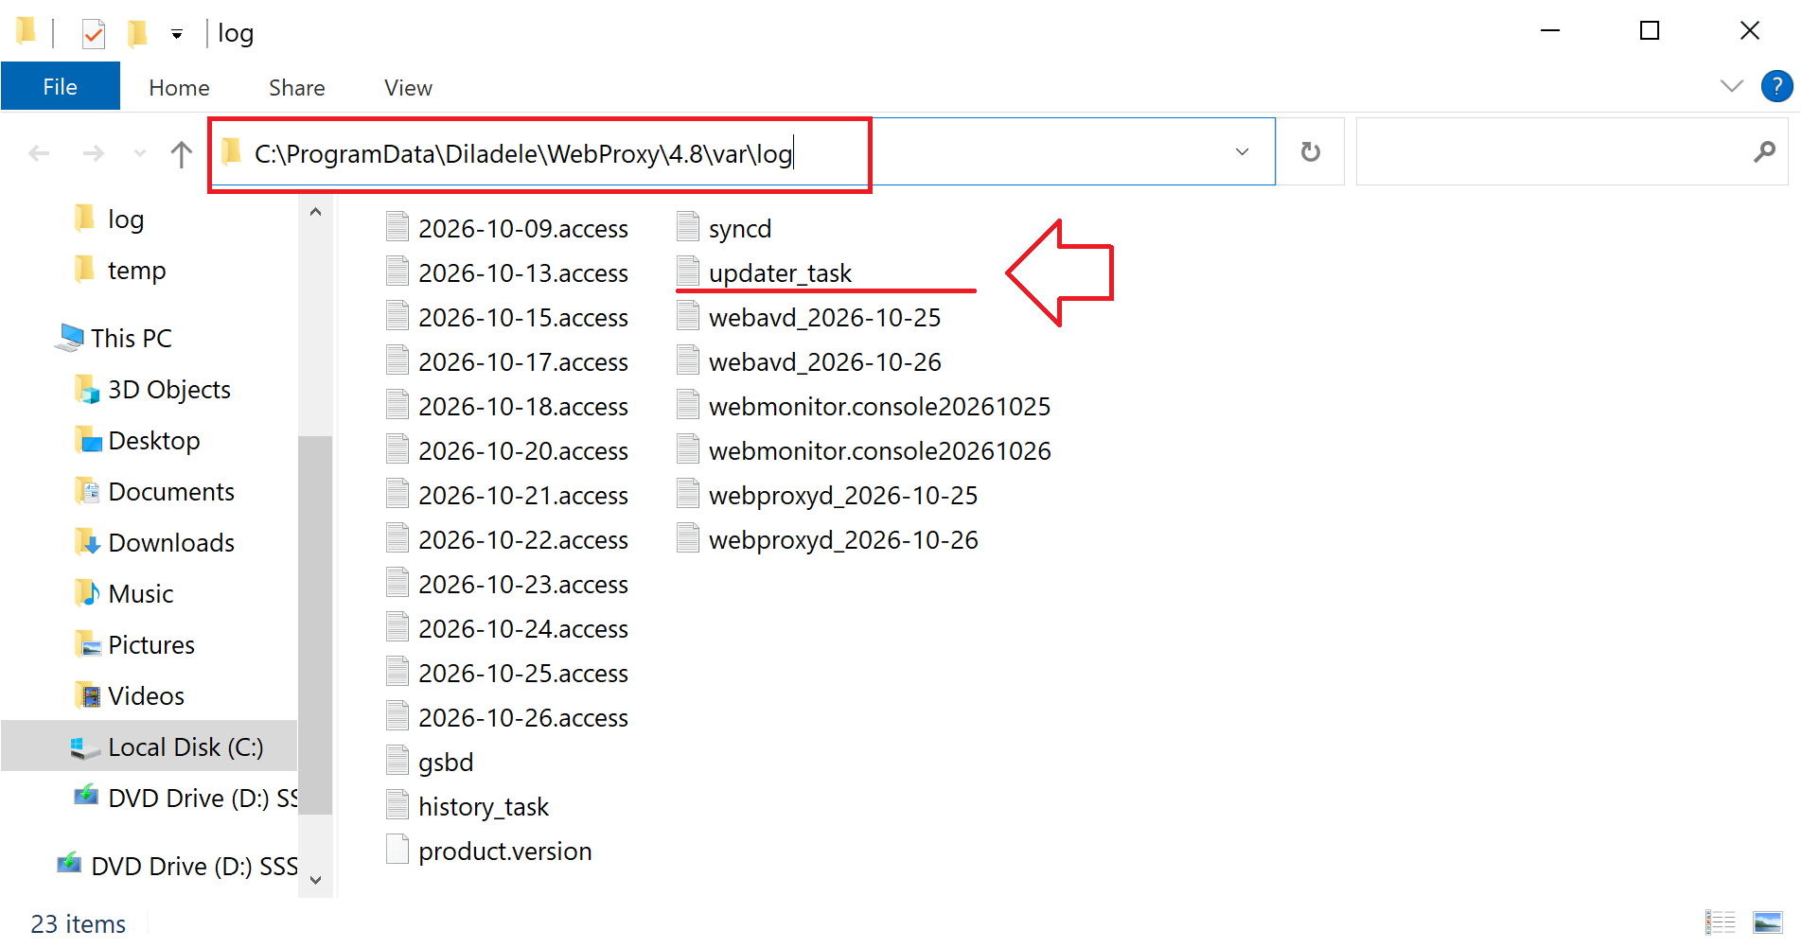Click the updater_task file icon

tap(688, 272)
